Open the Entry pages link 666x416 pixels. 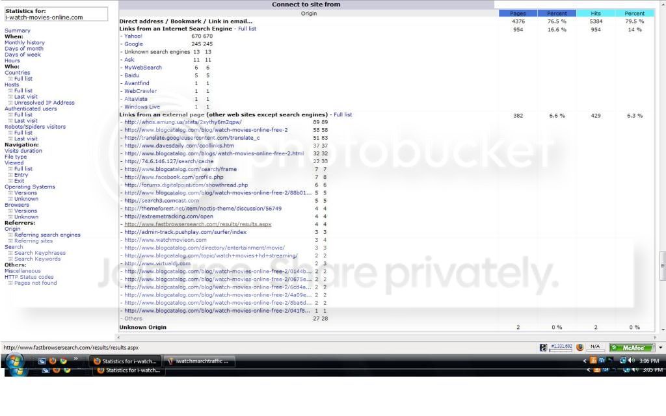(x=21, y=174)
